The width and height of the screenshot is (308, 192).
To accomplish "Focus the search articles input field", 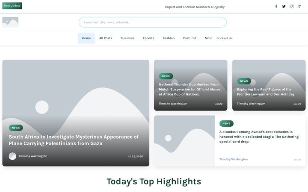I will [x=153, y=22].
